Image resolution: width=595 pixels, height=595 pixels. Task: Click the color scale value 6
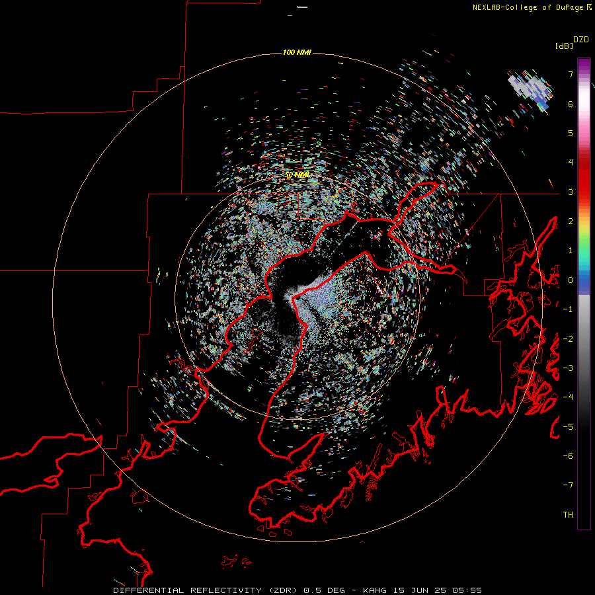(x=571, y=104)
